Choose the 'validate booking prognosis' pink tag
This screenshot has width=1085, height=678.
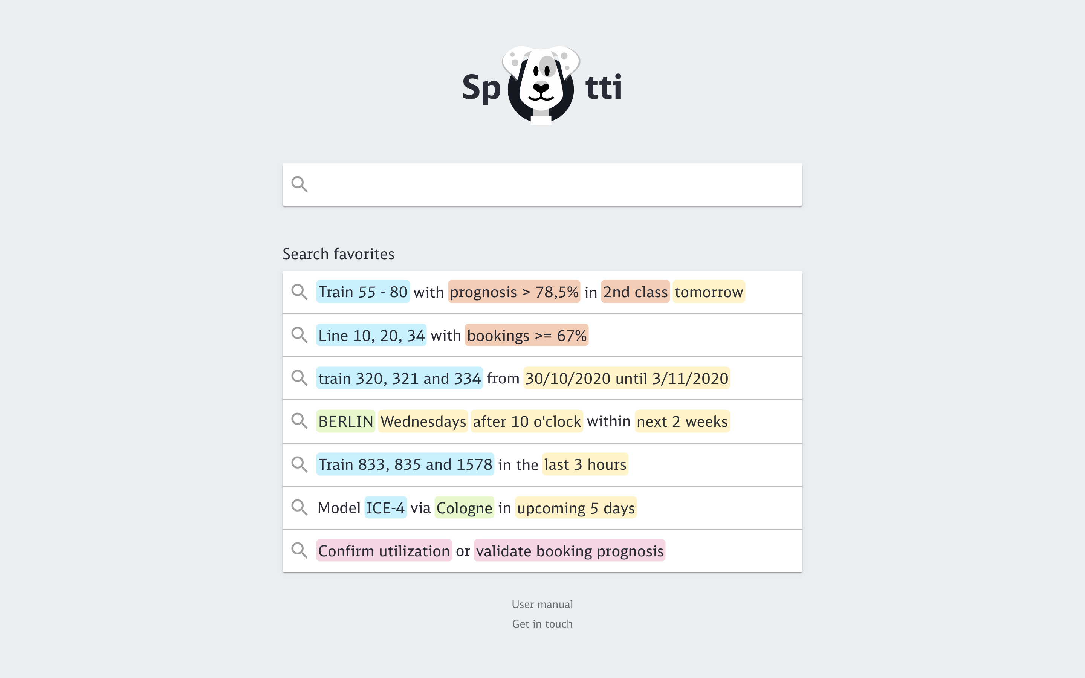569,551
